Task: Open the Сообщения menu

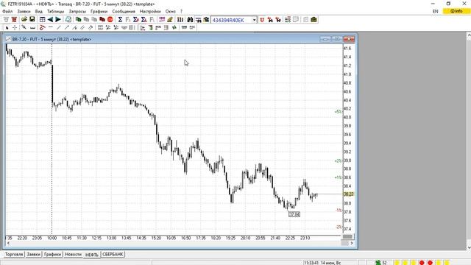Action: coord(124,12)
